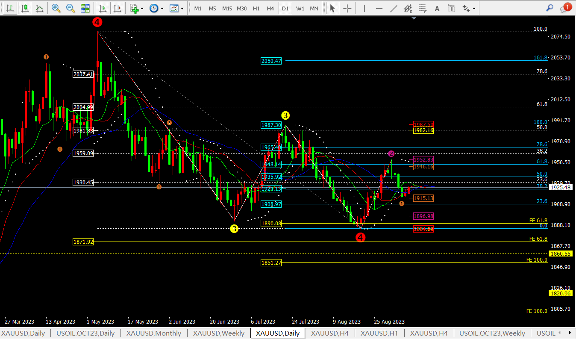Toggle auto scroll to latest bar
The height and width of the screenshot is (339, 576).
pos(103,8)
